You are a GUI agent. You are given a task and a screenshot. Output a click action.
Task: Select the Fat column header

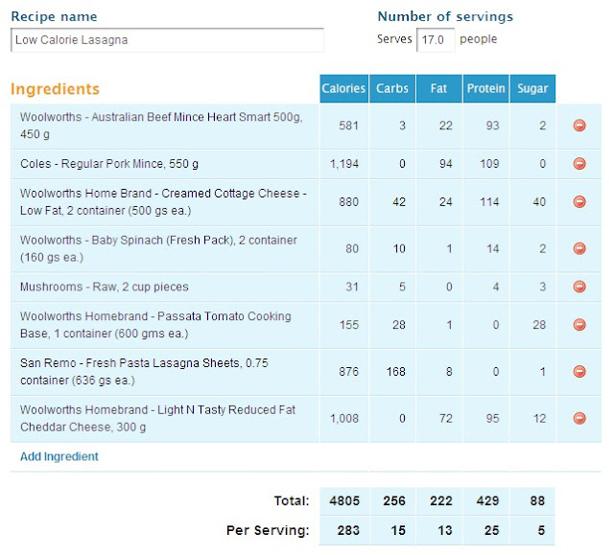pyautogui.click(x=439, y=88)
